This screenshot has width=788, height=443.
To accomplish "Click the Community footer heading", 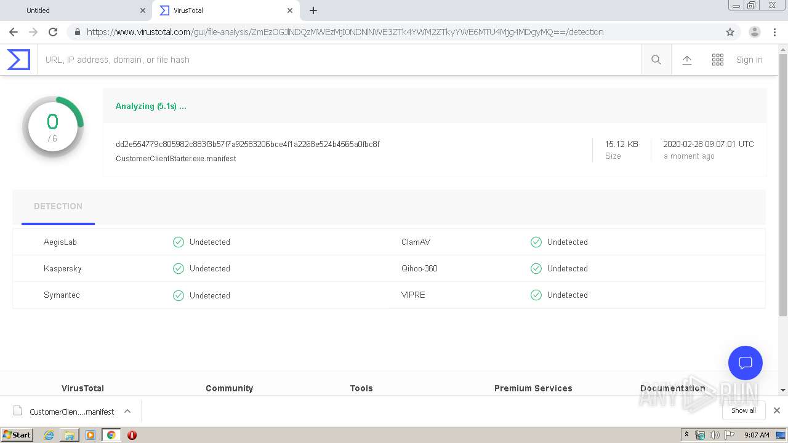I will point(229,388).
